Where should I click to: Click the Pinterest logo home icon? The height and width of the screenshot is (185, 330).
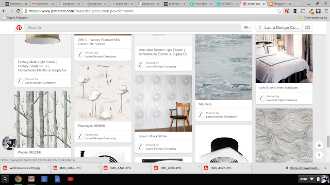point(19,27)
